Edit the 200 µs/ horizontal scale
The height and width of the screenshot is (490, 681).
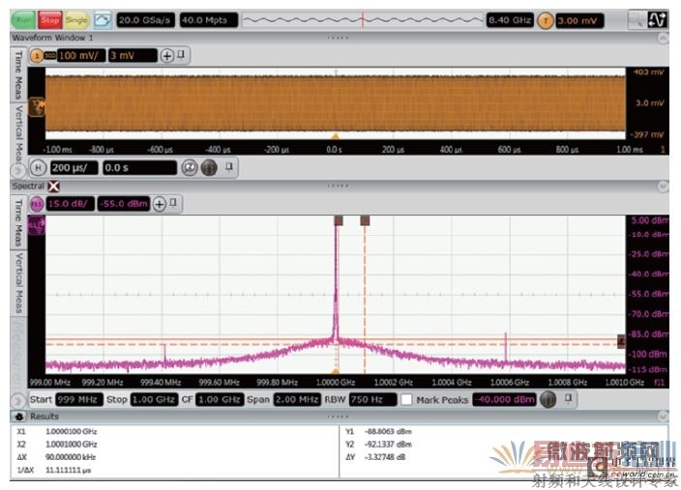(74, 168)
